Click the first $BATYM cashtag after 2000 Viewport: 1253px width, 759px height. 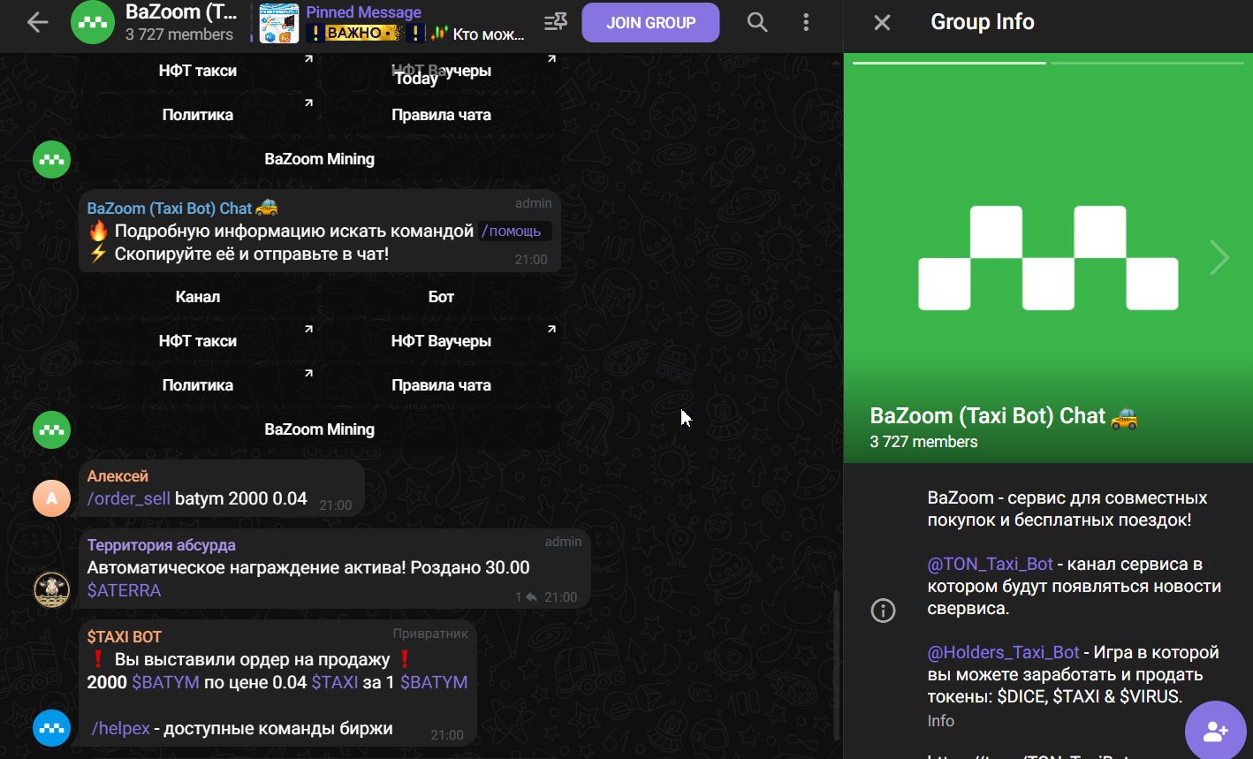(x=165, y=682)
